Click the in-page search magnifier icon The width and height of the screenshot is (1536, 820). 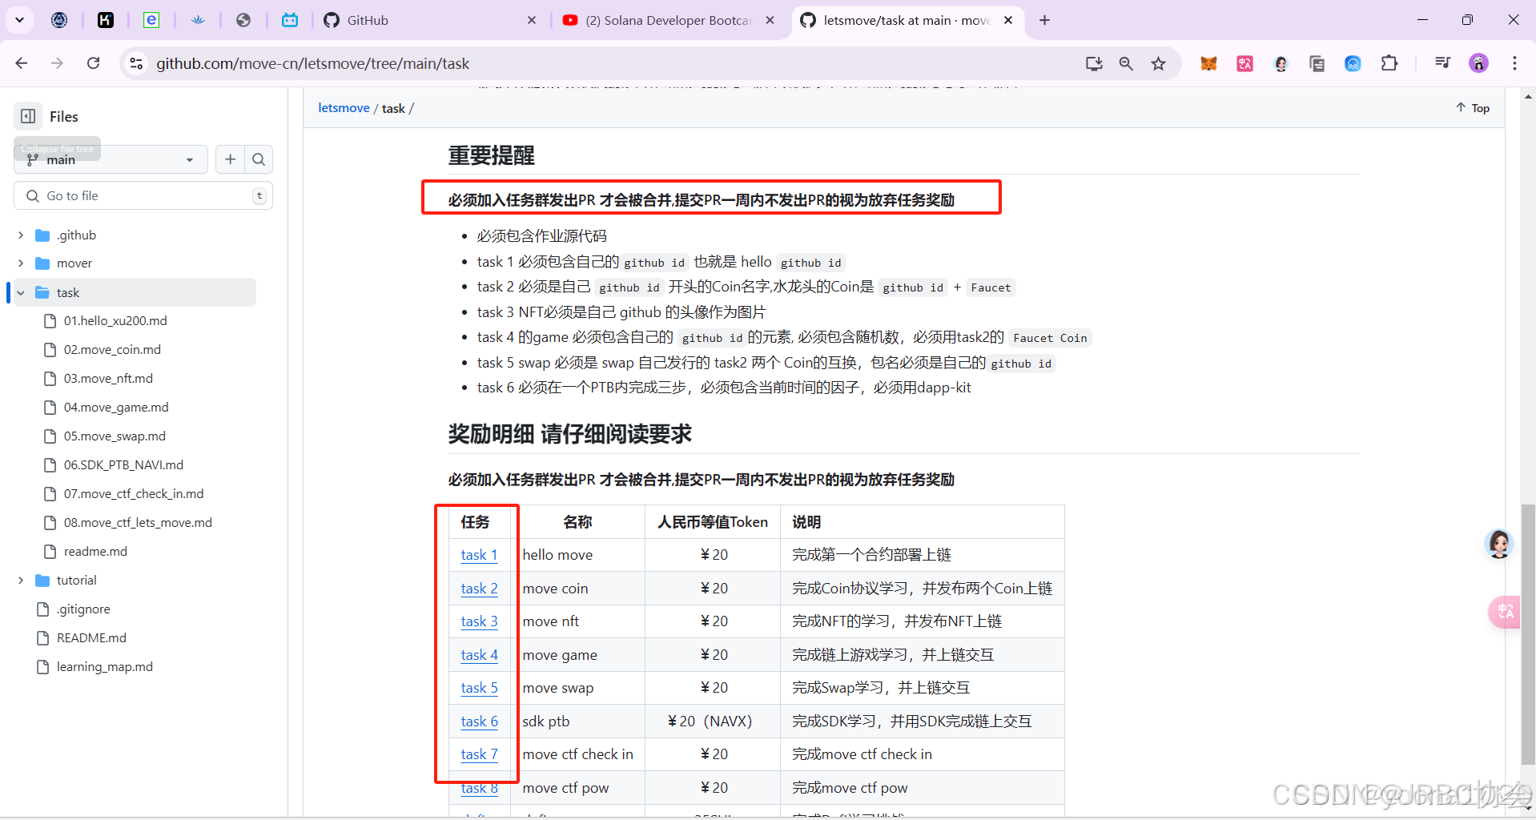coord(1126,63)
